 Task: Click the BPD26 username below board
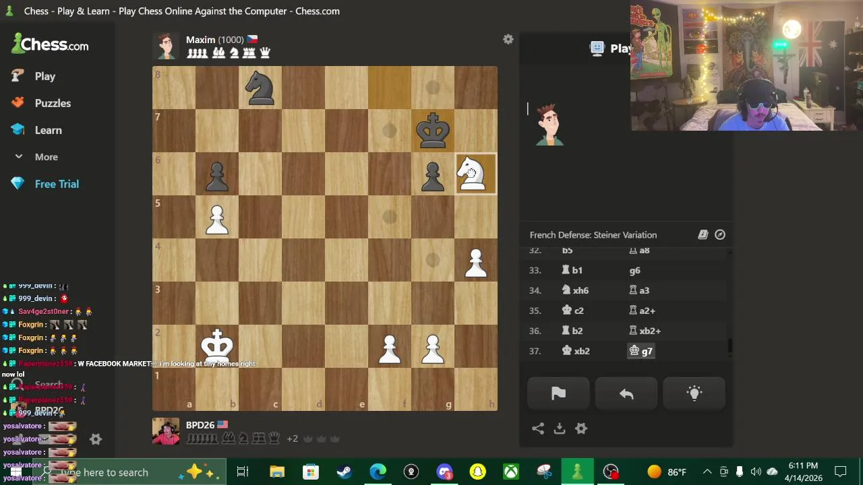pyautogui.click(x=200, y=425)
